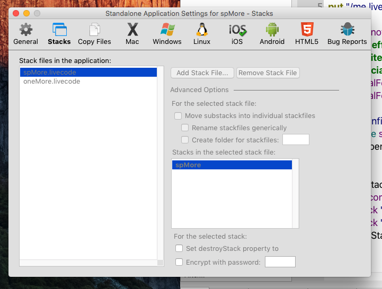
Task: Check Create folder for stackfiles
Action: (185, 140)
